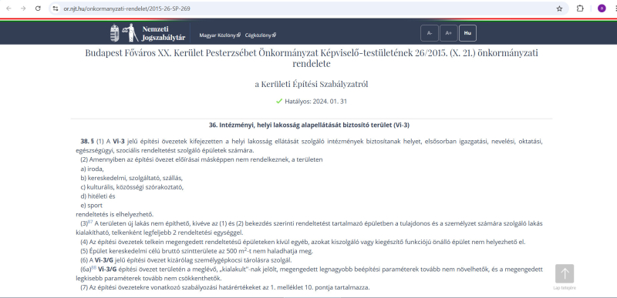Select 'Hatályos: 2024. 01. 31' text
This screenshot has height=298, width=617.
coord(316,102)
